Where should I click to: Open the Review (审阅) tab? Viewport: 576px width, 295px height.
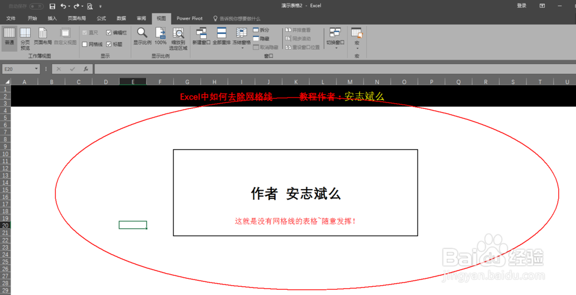142,18
